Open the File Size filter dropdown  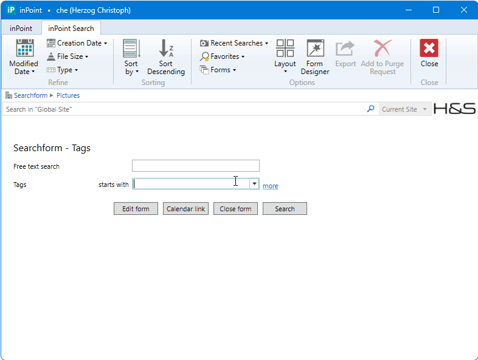click(68, 56)
